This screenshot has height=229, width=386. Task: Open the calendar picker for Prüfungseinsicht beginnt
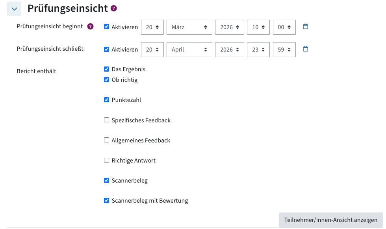pos(305,27)
